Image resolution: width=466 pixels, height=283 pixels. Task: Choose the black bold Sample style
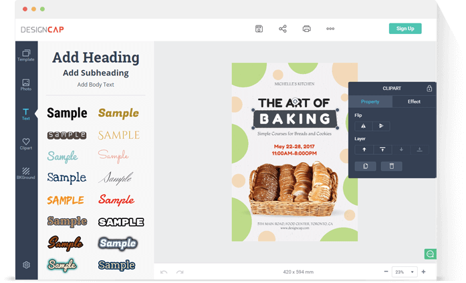tap(67, 113)
